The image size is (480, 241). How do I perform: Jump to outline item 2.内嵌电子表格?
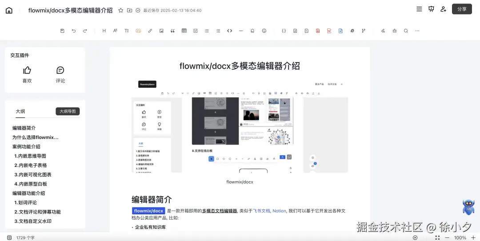30,166
